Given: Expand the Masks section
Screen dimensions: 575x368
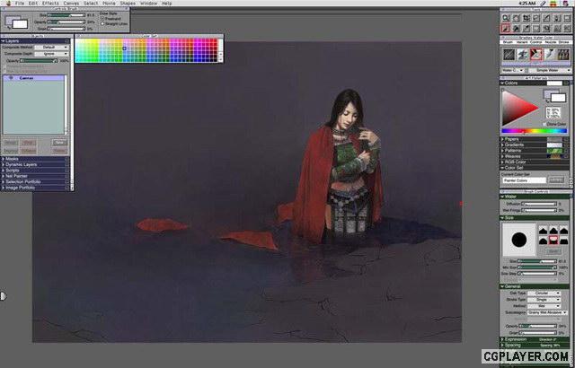Looking at the screenshot, I should [4, 159].
